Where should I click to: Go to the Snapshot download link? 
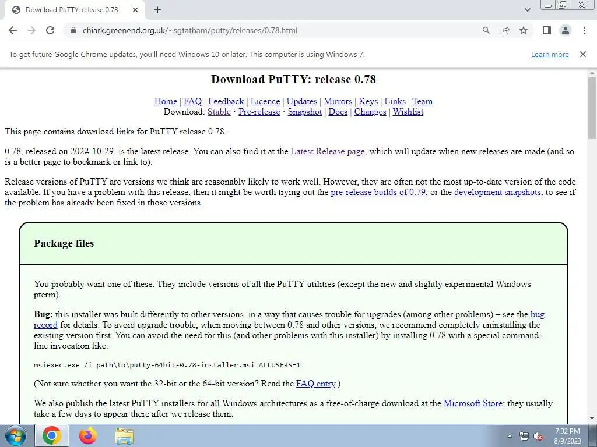304,112
